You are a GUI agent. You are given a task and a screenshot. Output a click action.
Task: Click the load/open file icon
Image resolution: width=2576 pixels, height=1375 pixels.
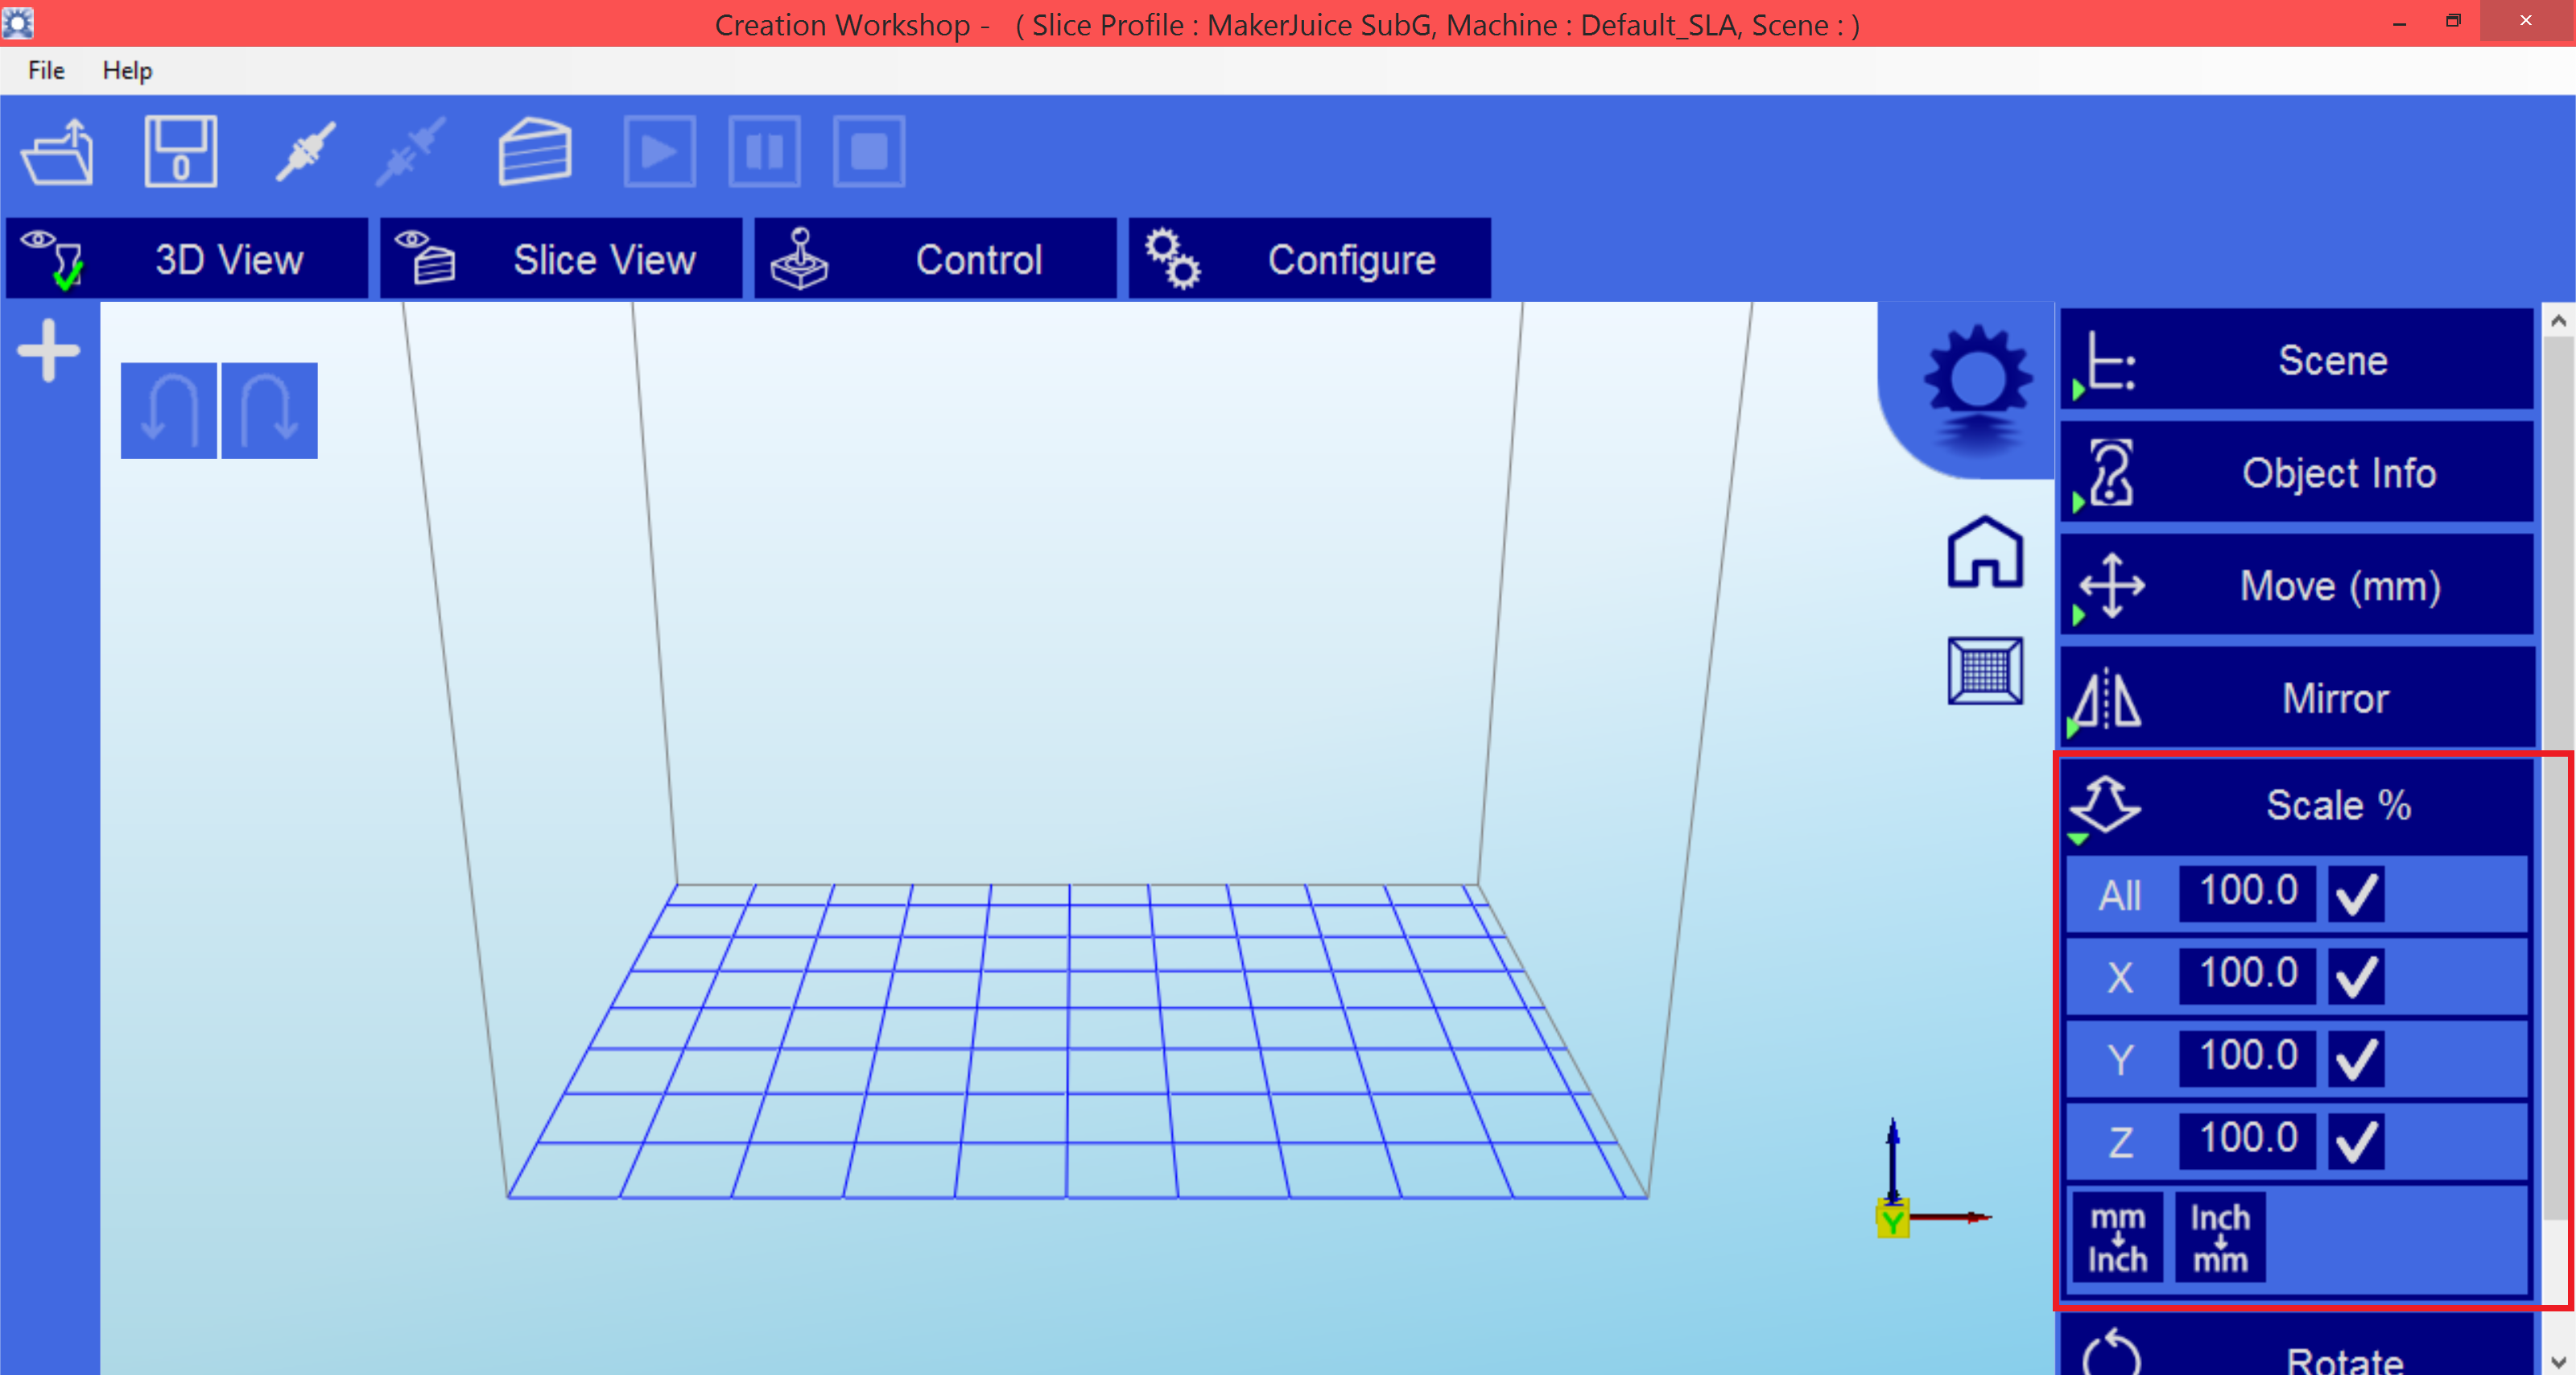[x=61, y=153]
